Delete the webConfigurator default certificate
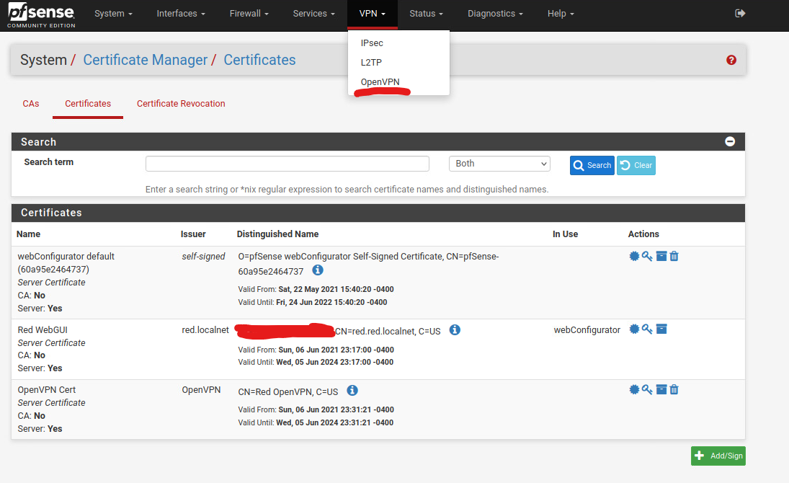Screen dimensions: 789x483 point(674,256)
